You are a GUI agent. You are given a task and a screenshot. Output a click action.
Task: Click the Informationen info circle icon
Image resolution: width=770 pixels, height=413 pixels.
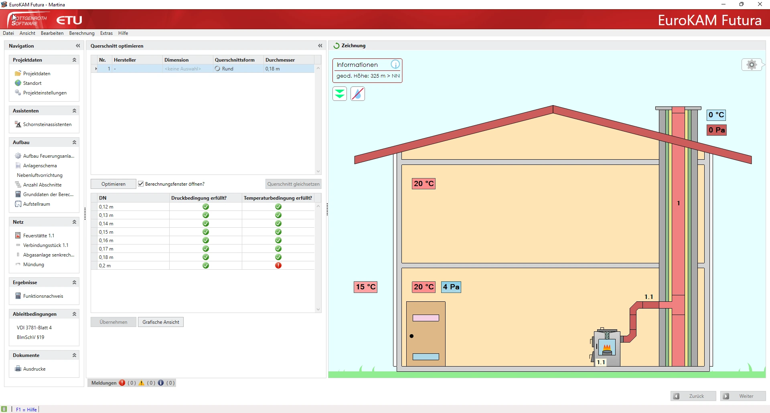pyautogui.click(x=395, y=64)
